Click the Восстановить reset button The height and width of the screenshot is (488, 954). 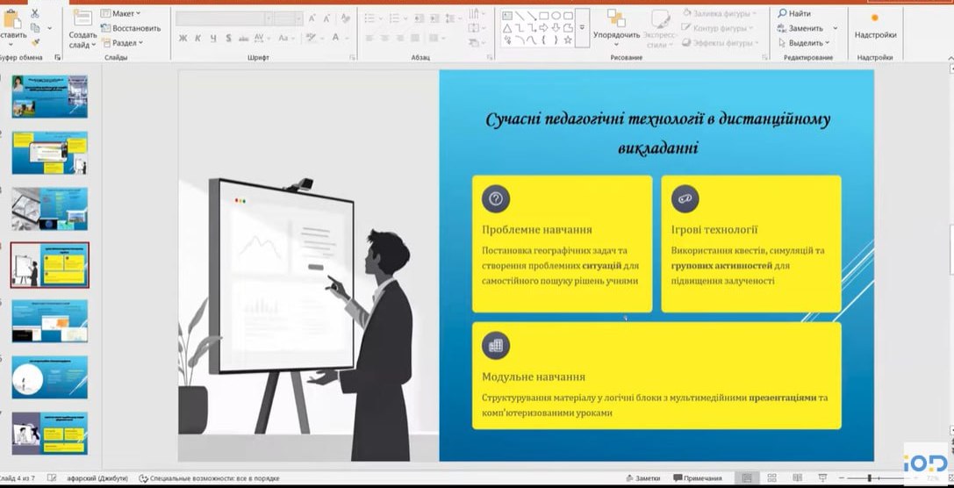131,28
